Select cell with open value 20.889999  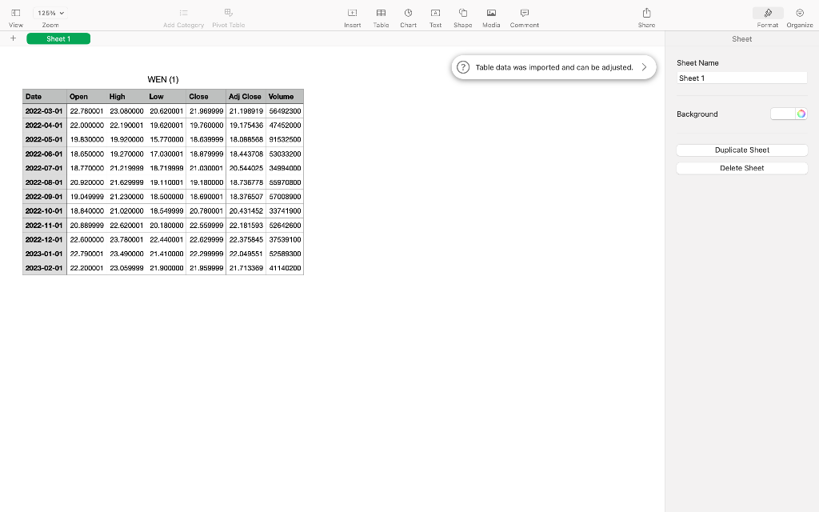[x=86, y=225]
